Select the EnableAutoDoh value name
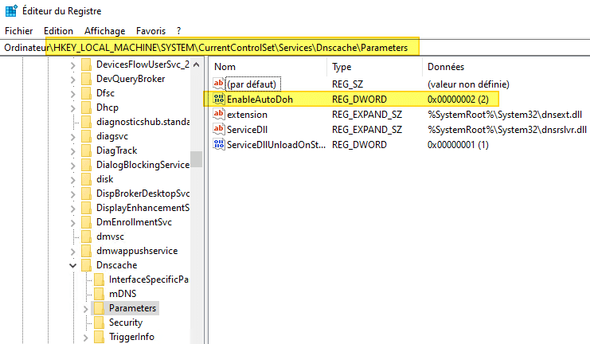Screen dimensions: 590x344 tap(260, 100)
